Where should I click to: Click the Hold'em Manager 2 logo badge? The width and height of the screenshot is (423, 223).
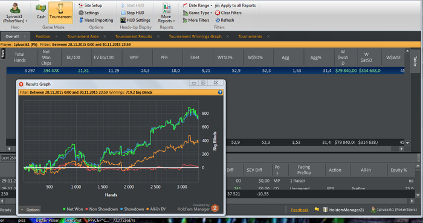[x=215, y=208]
